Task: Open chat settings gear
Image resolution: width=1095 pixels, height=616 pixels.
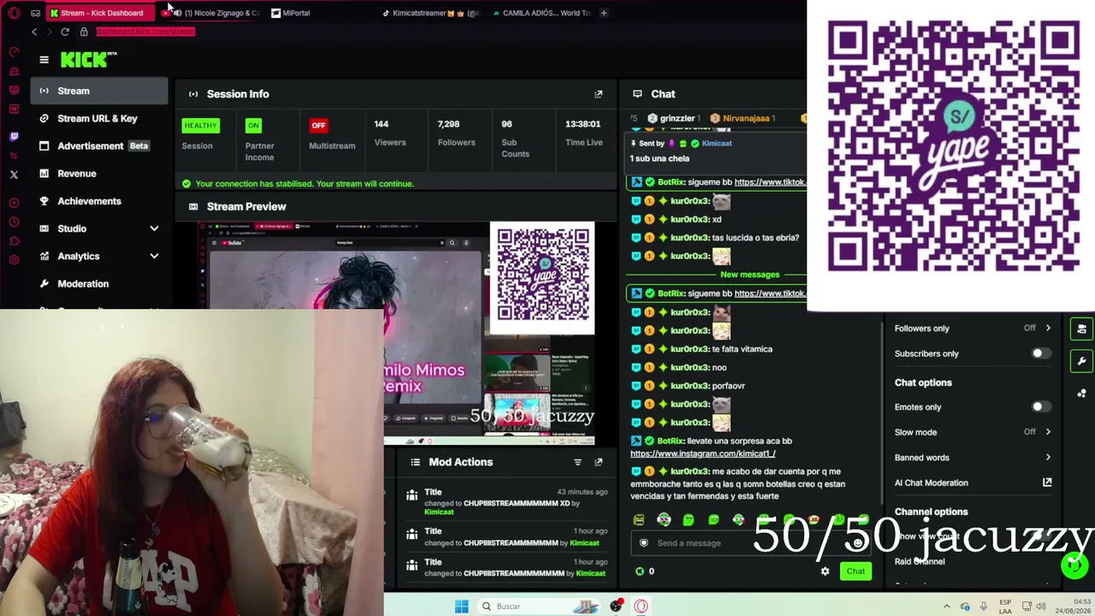Action: (825, 572)
